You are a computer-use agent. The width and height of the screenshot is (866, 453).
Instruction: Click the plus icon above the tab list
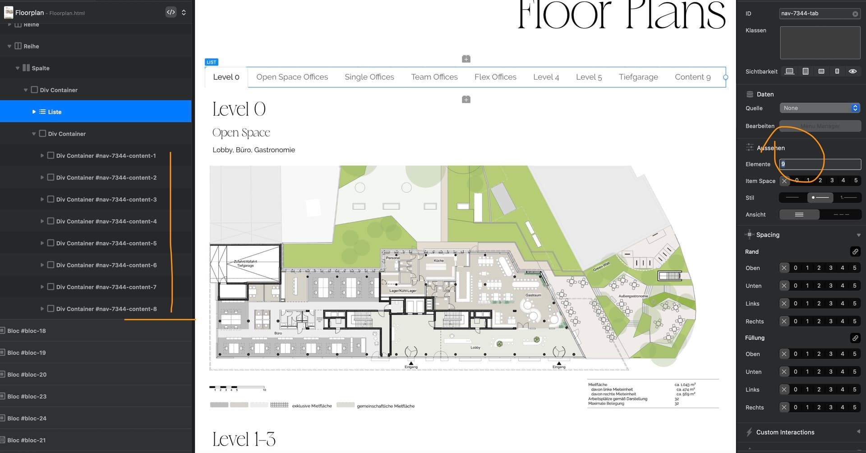466,59
